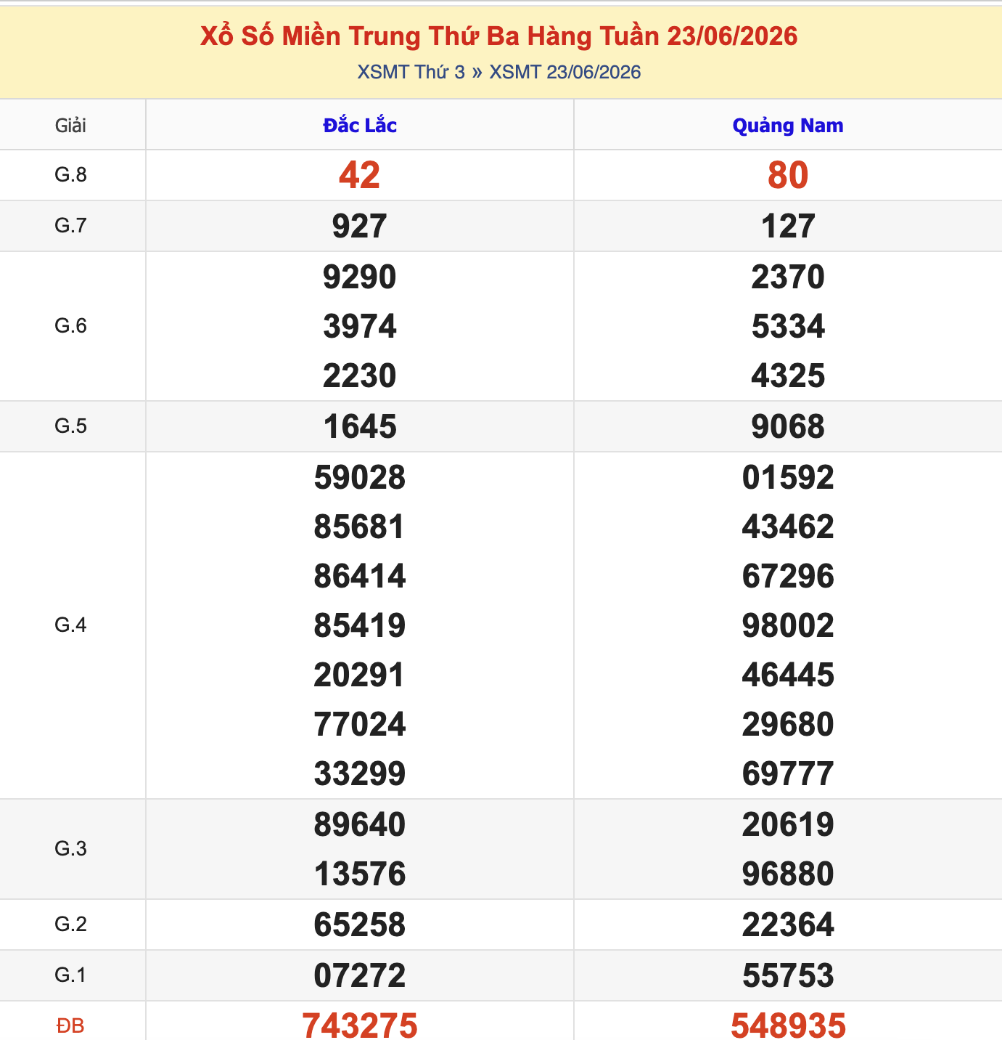The image size is (1002, 1040).
Task: Click Đắc Lắc G.4 number 59028
Action: 360,477
